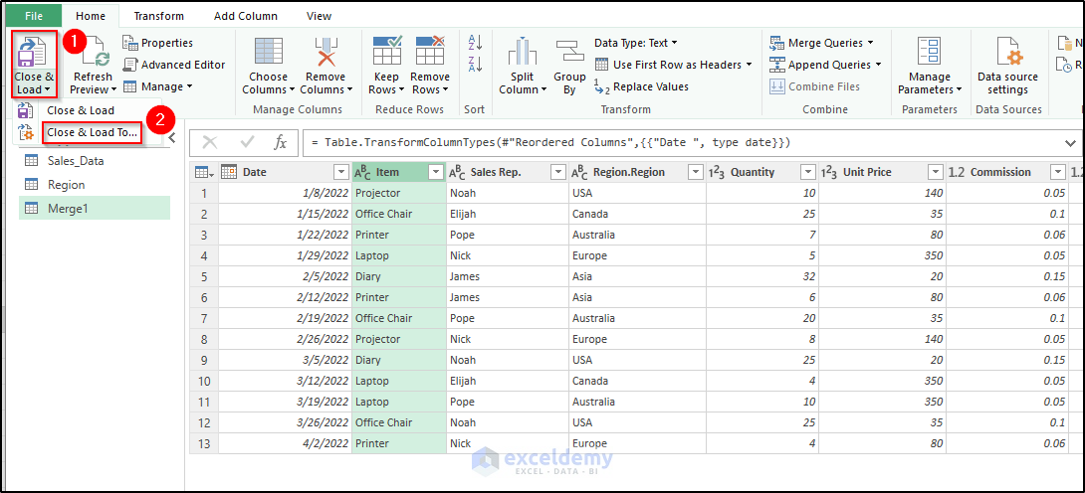This screenshot has width=1085, height=493.
Task: Cancel the formula edit with the X icon
Action: pyautogui.click(x=210, y=142)
